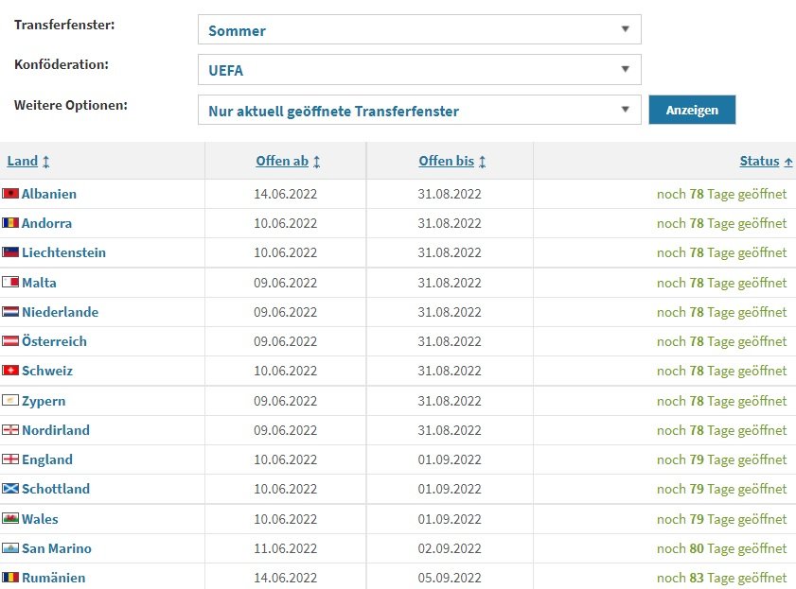Open the Niederlande country link

tap(60, 312)
